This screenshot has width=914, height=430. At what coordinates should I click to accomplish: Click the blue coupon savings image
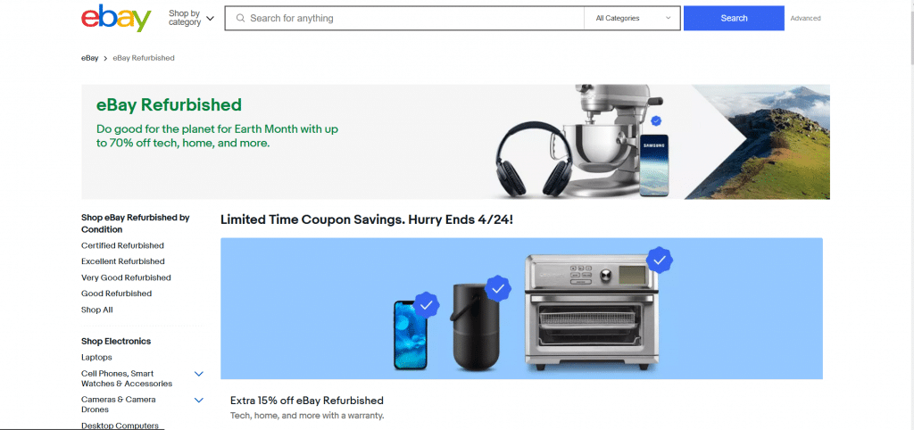(521, 308)
